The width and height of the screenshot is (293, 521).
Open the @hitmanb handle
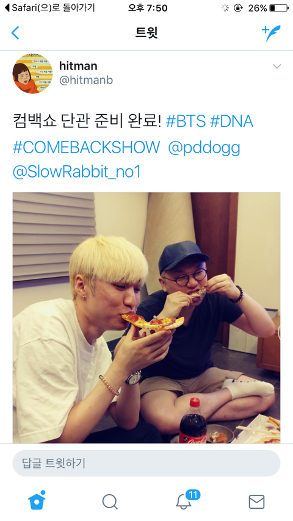(86, 80)
